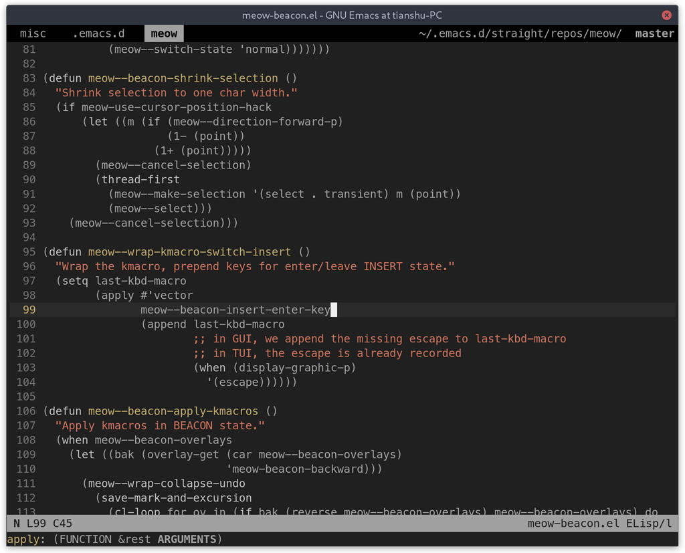
Task: Switch to the misc tab
Action: tap(33, 33)
